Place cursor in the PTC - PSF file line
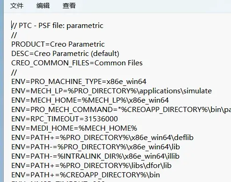Screen dimensions: 231x182 [x=58, y=26]
